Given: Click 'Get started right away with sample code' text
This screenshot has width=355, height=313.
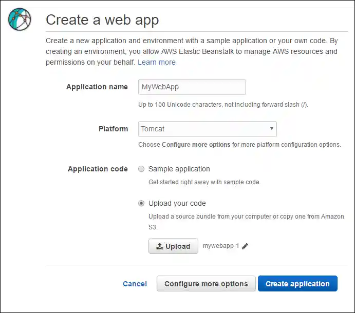Looking at the screenshot, I should (x=204, y=182).
